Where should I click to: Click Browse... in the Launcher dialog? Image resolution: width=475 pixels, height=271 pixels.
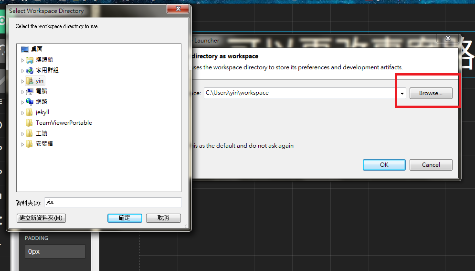coord(431,93)
